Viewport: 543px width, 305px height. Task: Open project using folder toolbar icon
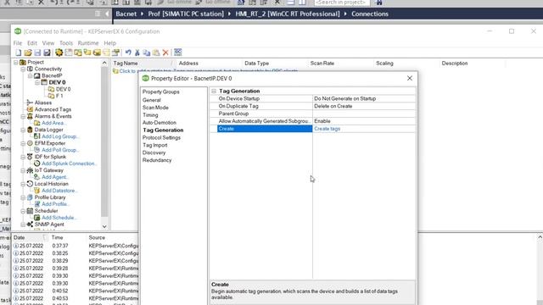28,53
